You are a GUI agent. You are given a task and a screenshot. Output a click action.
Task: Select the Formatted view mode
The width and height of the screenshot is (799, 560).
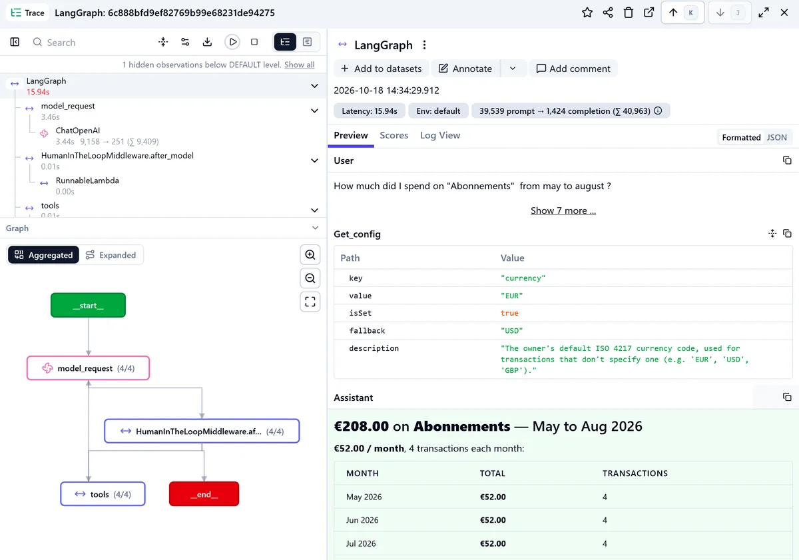click(741, 137)
